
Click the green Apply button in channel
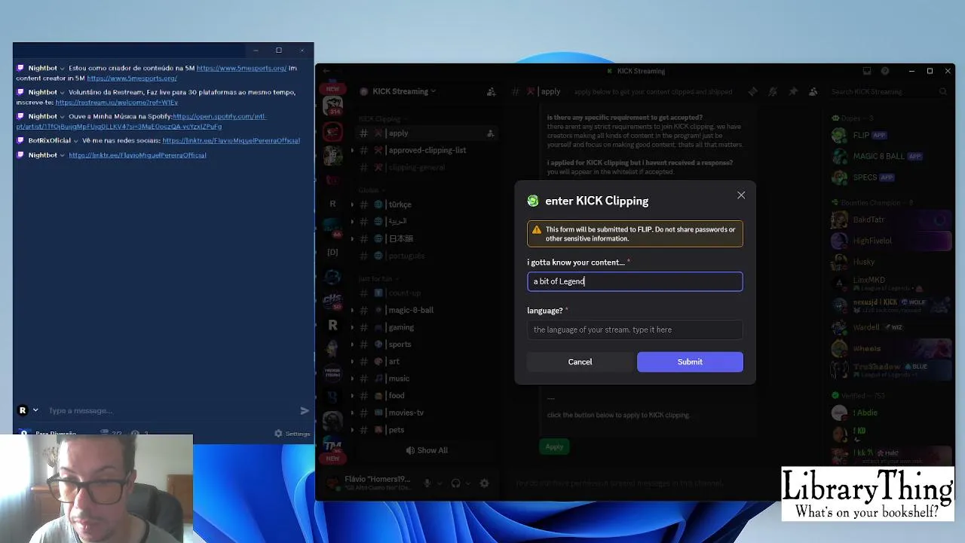(x=554, y=446)
